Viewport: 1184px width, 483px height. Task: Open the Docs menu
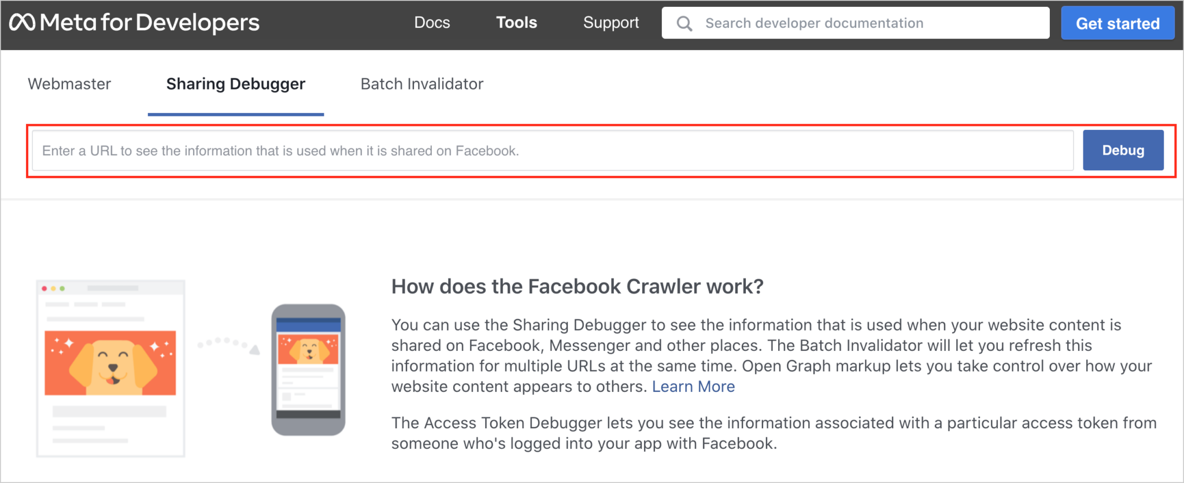432,23
